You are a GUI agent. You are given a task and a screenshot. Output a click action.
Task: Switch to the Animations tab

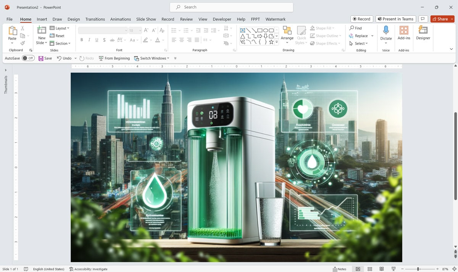(x=120, y=19)
